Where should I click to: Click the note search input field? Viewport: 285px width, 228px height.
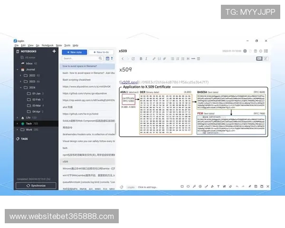(82, 58)
